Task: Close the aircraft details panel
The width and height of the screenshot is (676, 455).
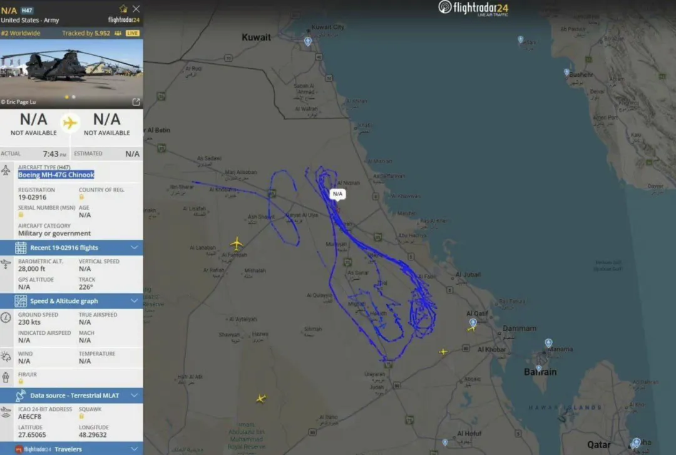Action: pyautogui.click(x=136, y=9)
